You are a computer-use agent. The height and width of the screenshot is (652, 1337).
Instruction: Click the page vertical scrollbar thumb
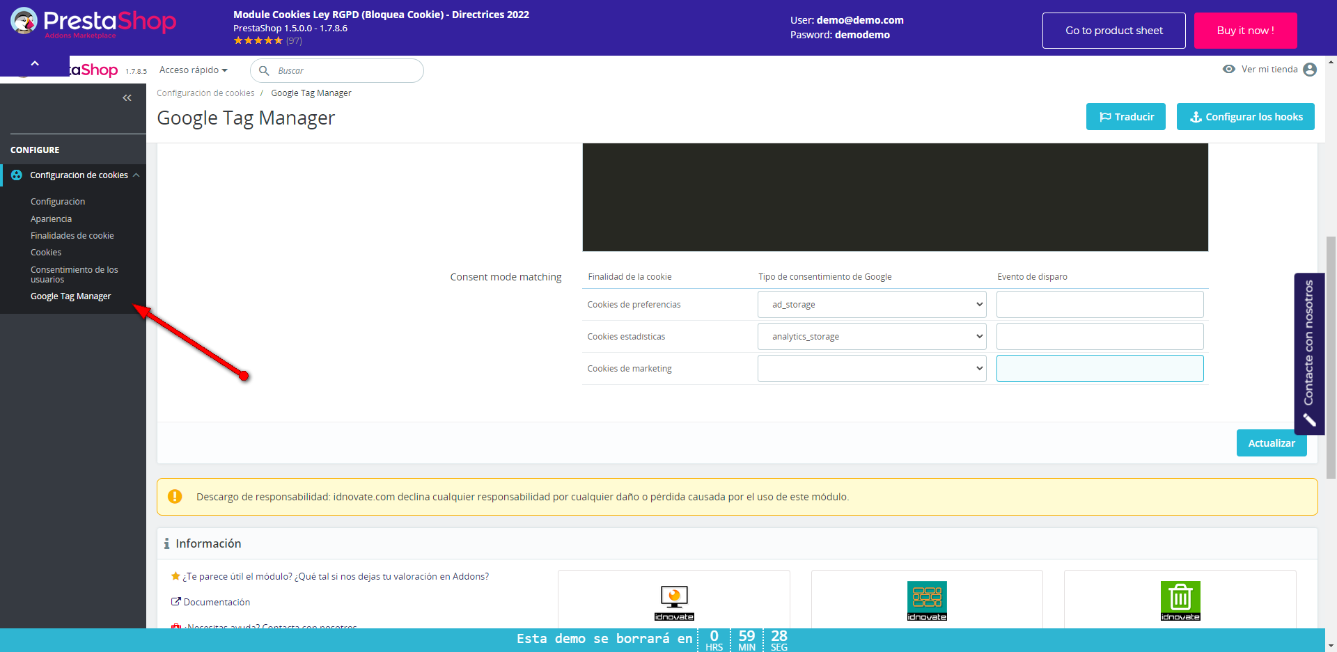(1331, 358)
